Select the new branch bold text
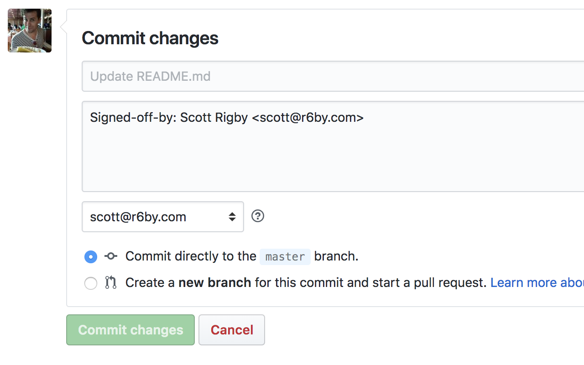Screen dimensions: 584x365 click(214, 282)
